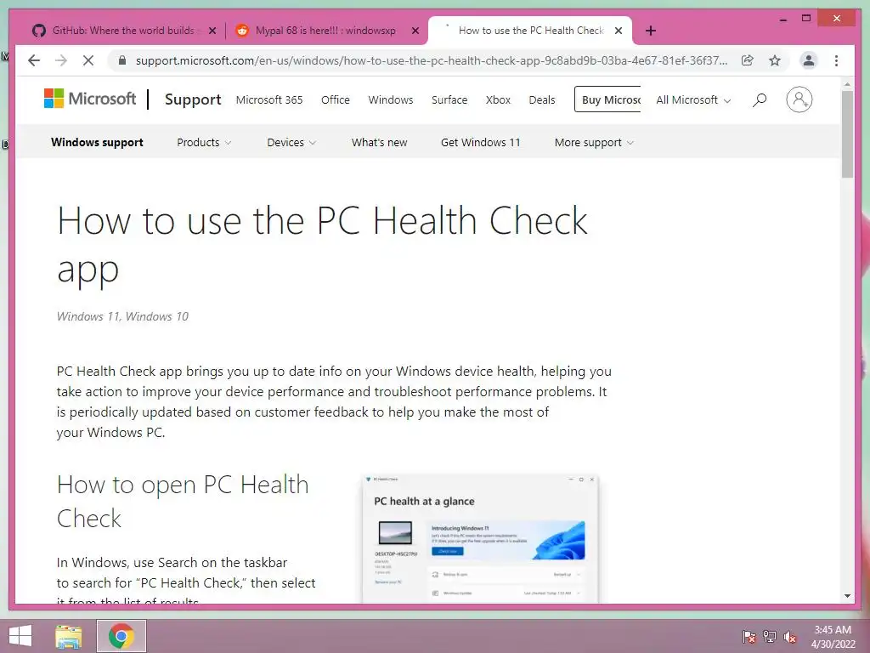Expand More support dropdown

pos(594,143)
